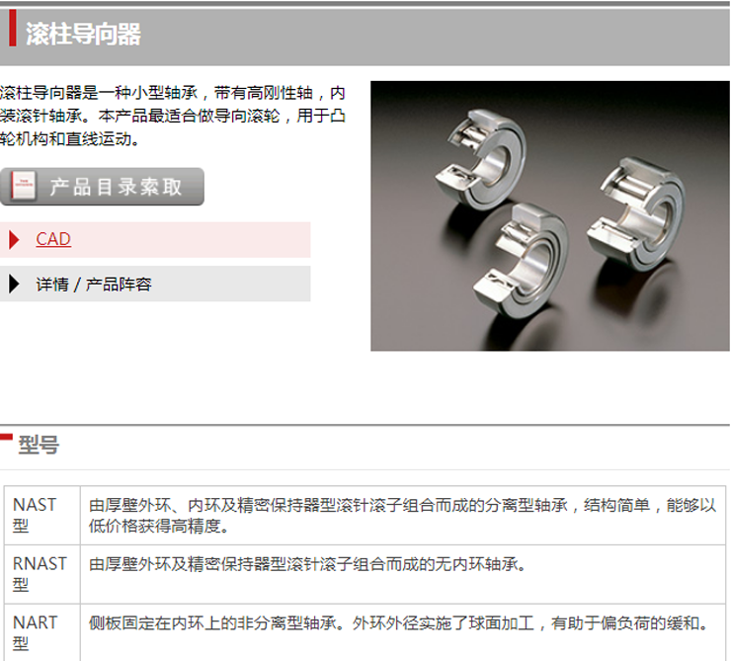Click the red marker beside 型号
The height and width of the screenshot is (661, 731).
point(6,437)
